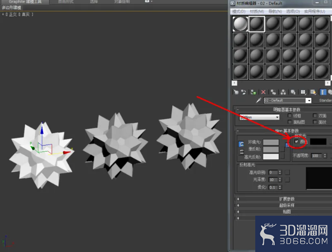Click the red X Reset Material icon
332x252 pixels.
click(263, 92)
